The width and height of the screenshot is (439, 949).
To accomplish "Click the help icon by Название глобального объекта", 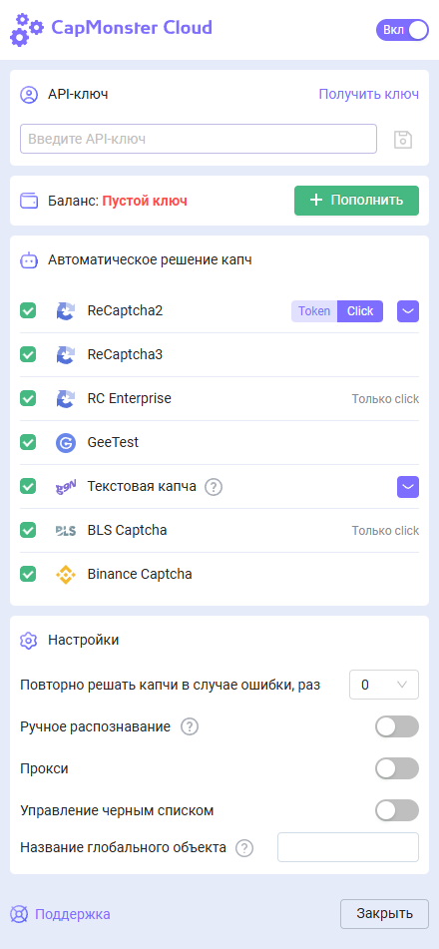I will coord(244,848).
